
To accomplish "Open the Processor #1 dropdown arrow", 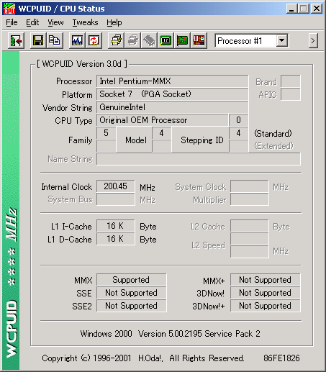I will click(282, 40).
